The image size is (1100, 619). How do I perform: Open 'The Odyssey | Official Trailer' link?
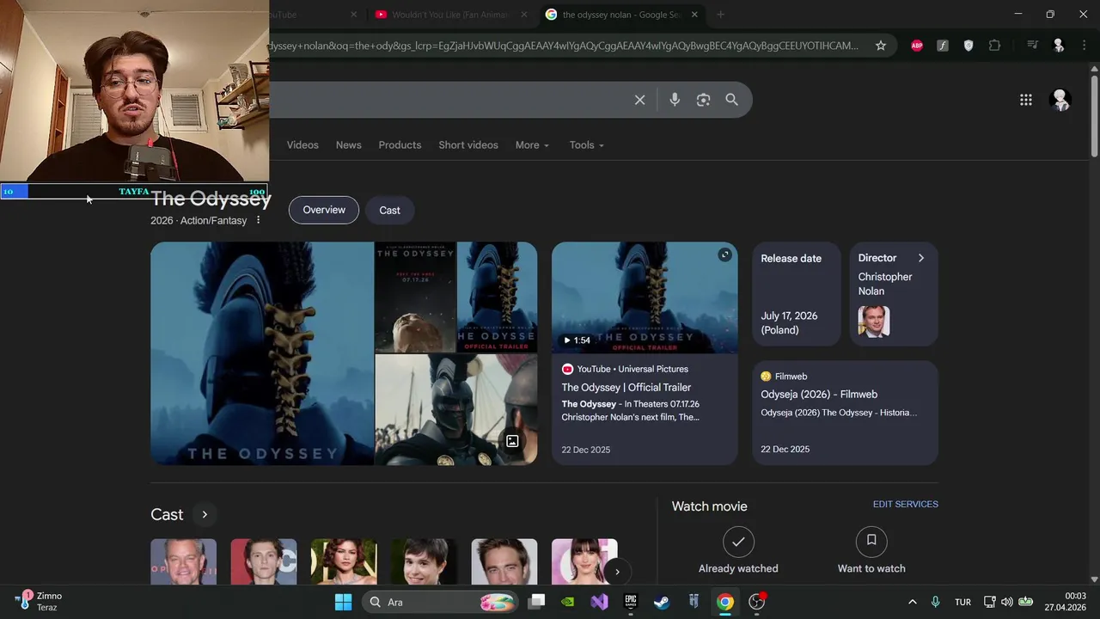point(626,388)
